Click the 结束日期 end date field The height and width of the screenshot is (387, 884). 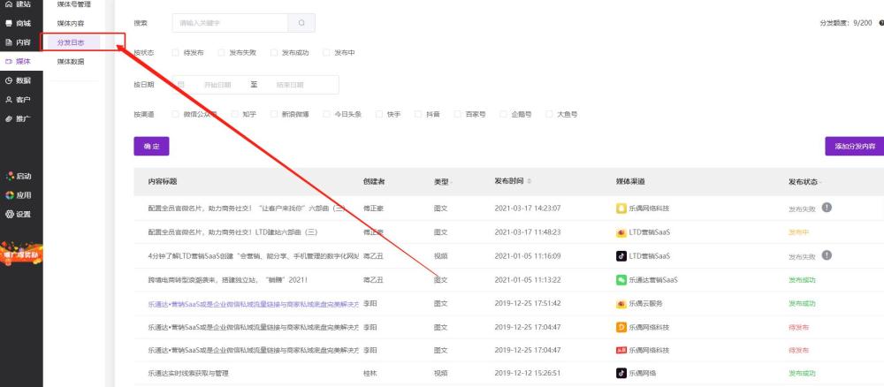tap(290, 85)
